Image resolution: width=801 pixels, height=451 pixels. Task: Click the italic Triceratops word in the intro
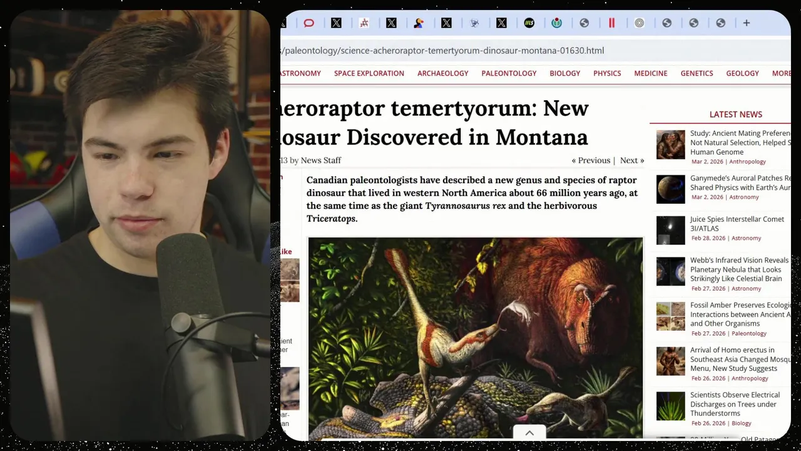(x=330, y=219)
